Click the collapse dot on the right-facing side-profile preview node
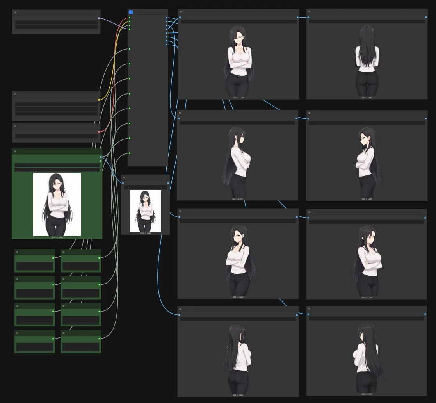Screen dimensions: 436x403 pos(180,113)
